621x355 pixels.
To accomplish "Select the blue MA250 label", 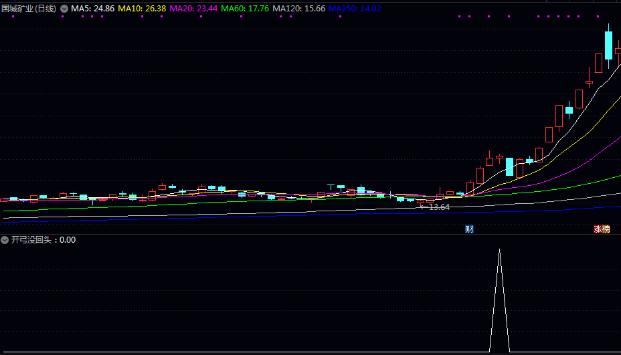I will [x=355, y=9].
